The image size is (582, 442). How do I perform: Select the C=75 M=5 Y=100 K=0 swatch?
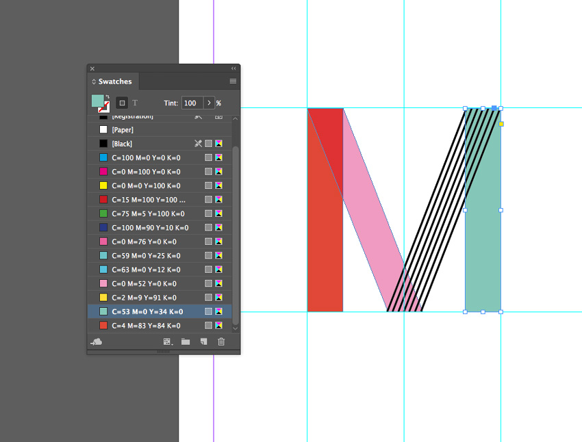click(160, 213)
